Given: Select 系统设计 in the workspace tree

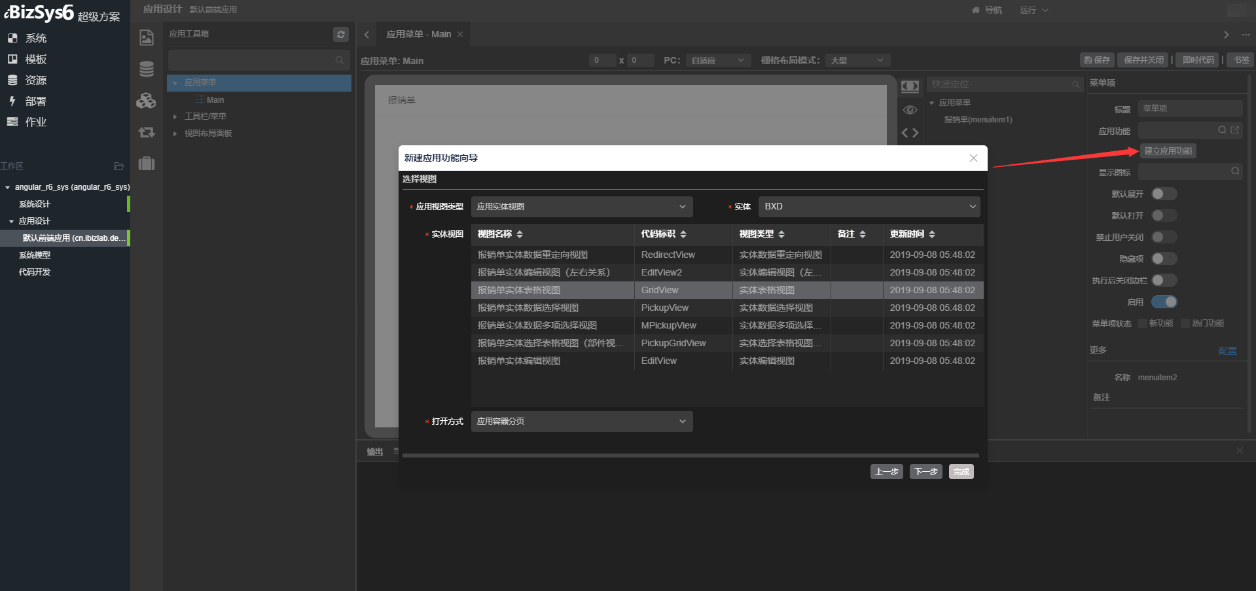Looking at the screenshot, I should point(35,204).
